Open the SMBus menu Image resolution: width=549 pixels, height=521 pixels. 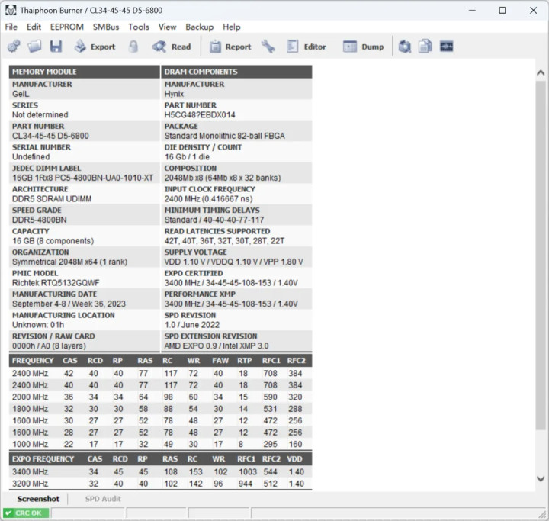point(106,27)
